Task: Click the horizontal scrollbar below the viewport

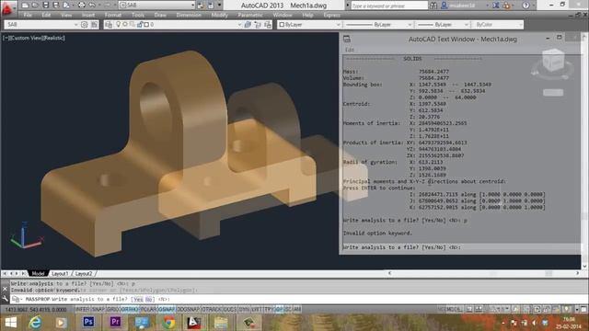Action: point(483,273)
